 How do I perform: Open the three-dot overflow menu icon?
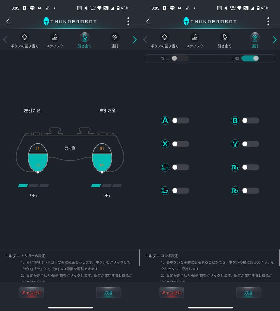(128, 21)
